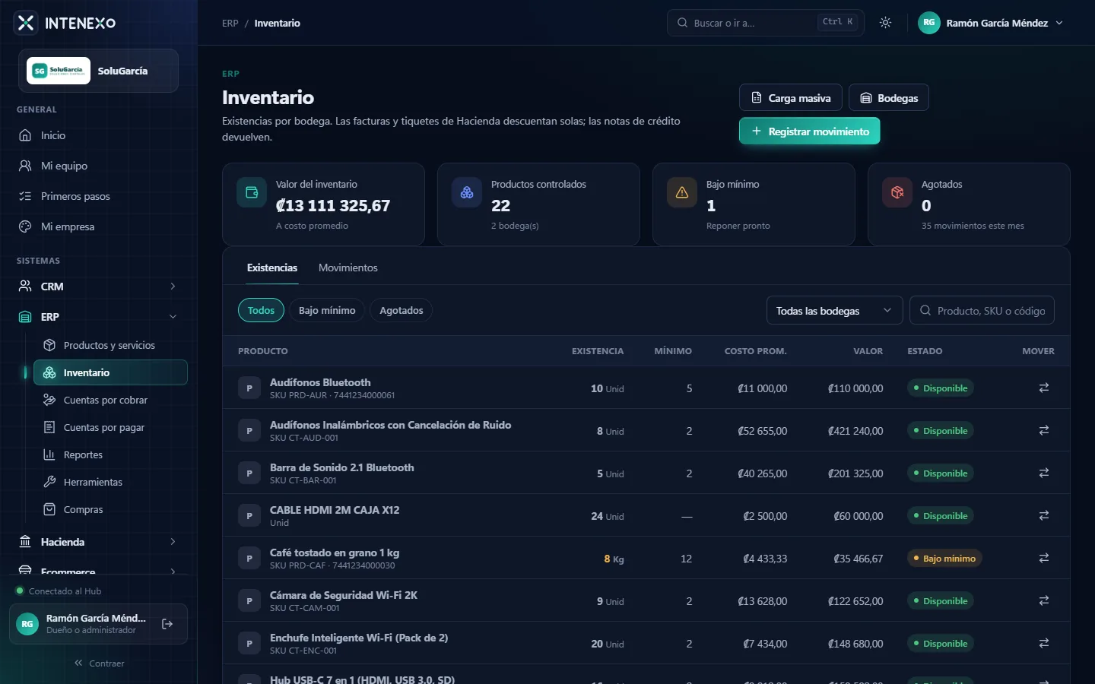1095x684 pixels.
Task: Collapse the sidebar with Contraer
Action: pos(99,663)
